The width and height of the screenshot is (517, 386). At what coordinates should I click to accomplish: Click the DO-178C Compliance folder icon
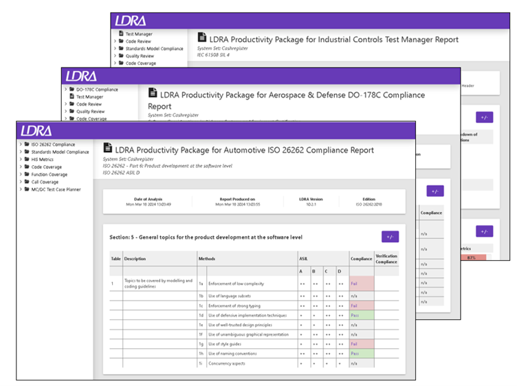(72, 89)
